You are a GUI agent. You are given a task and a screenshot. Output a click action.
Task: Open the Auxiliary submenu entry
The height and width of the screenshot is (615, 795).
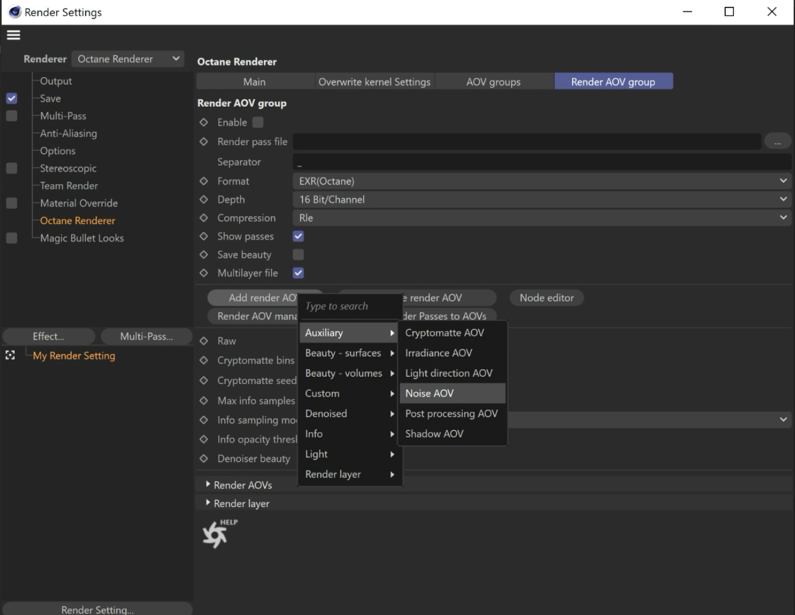(x=350, y=332)
